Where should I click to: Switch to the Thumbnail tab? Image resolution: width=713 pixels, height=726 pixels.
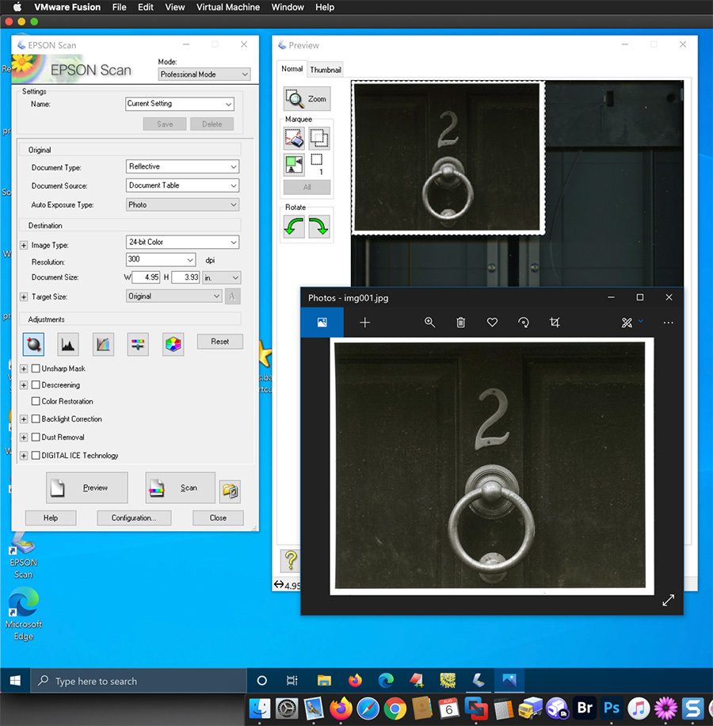(x=325, y=70)
